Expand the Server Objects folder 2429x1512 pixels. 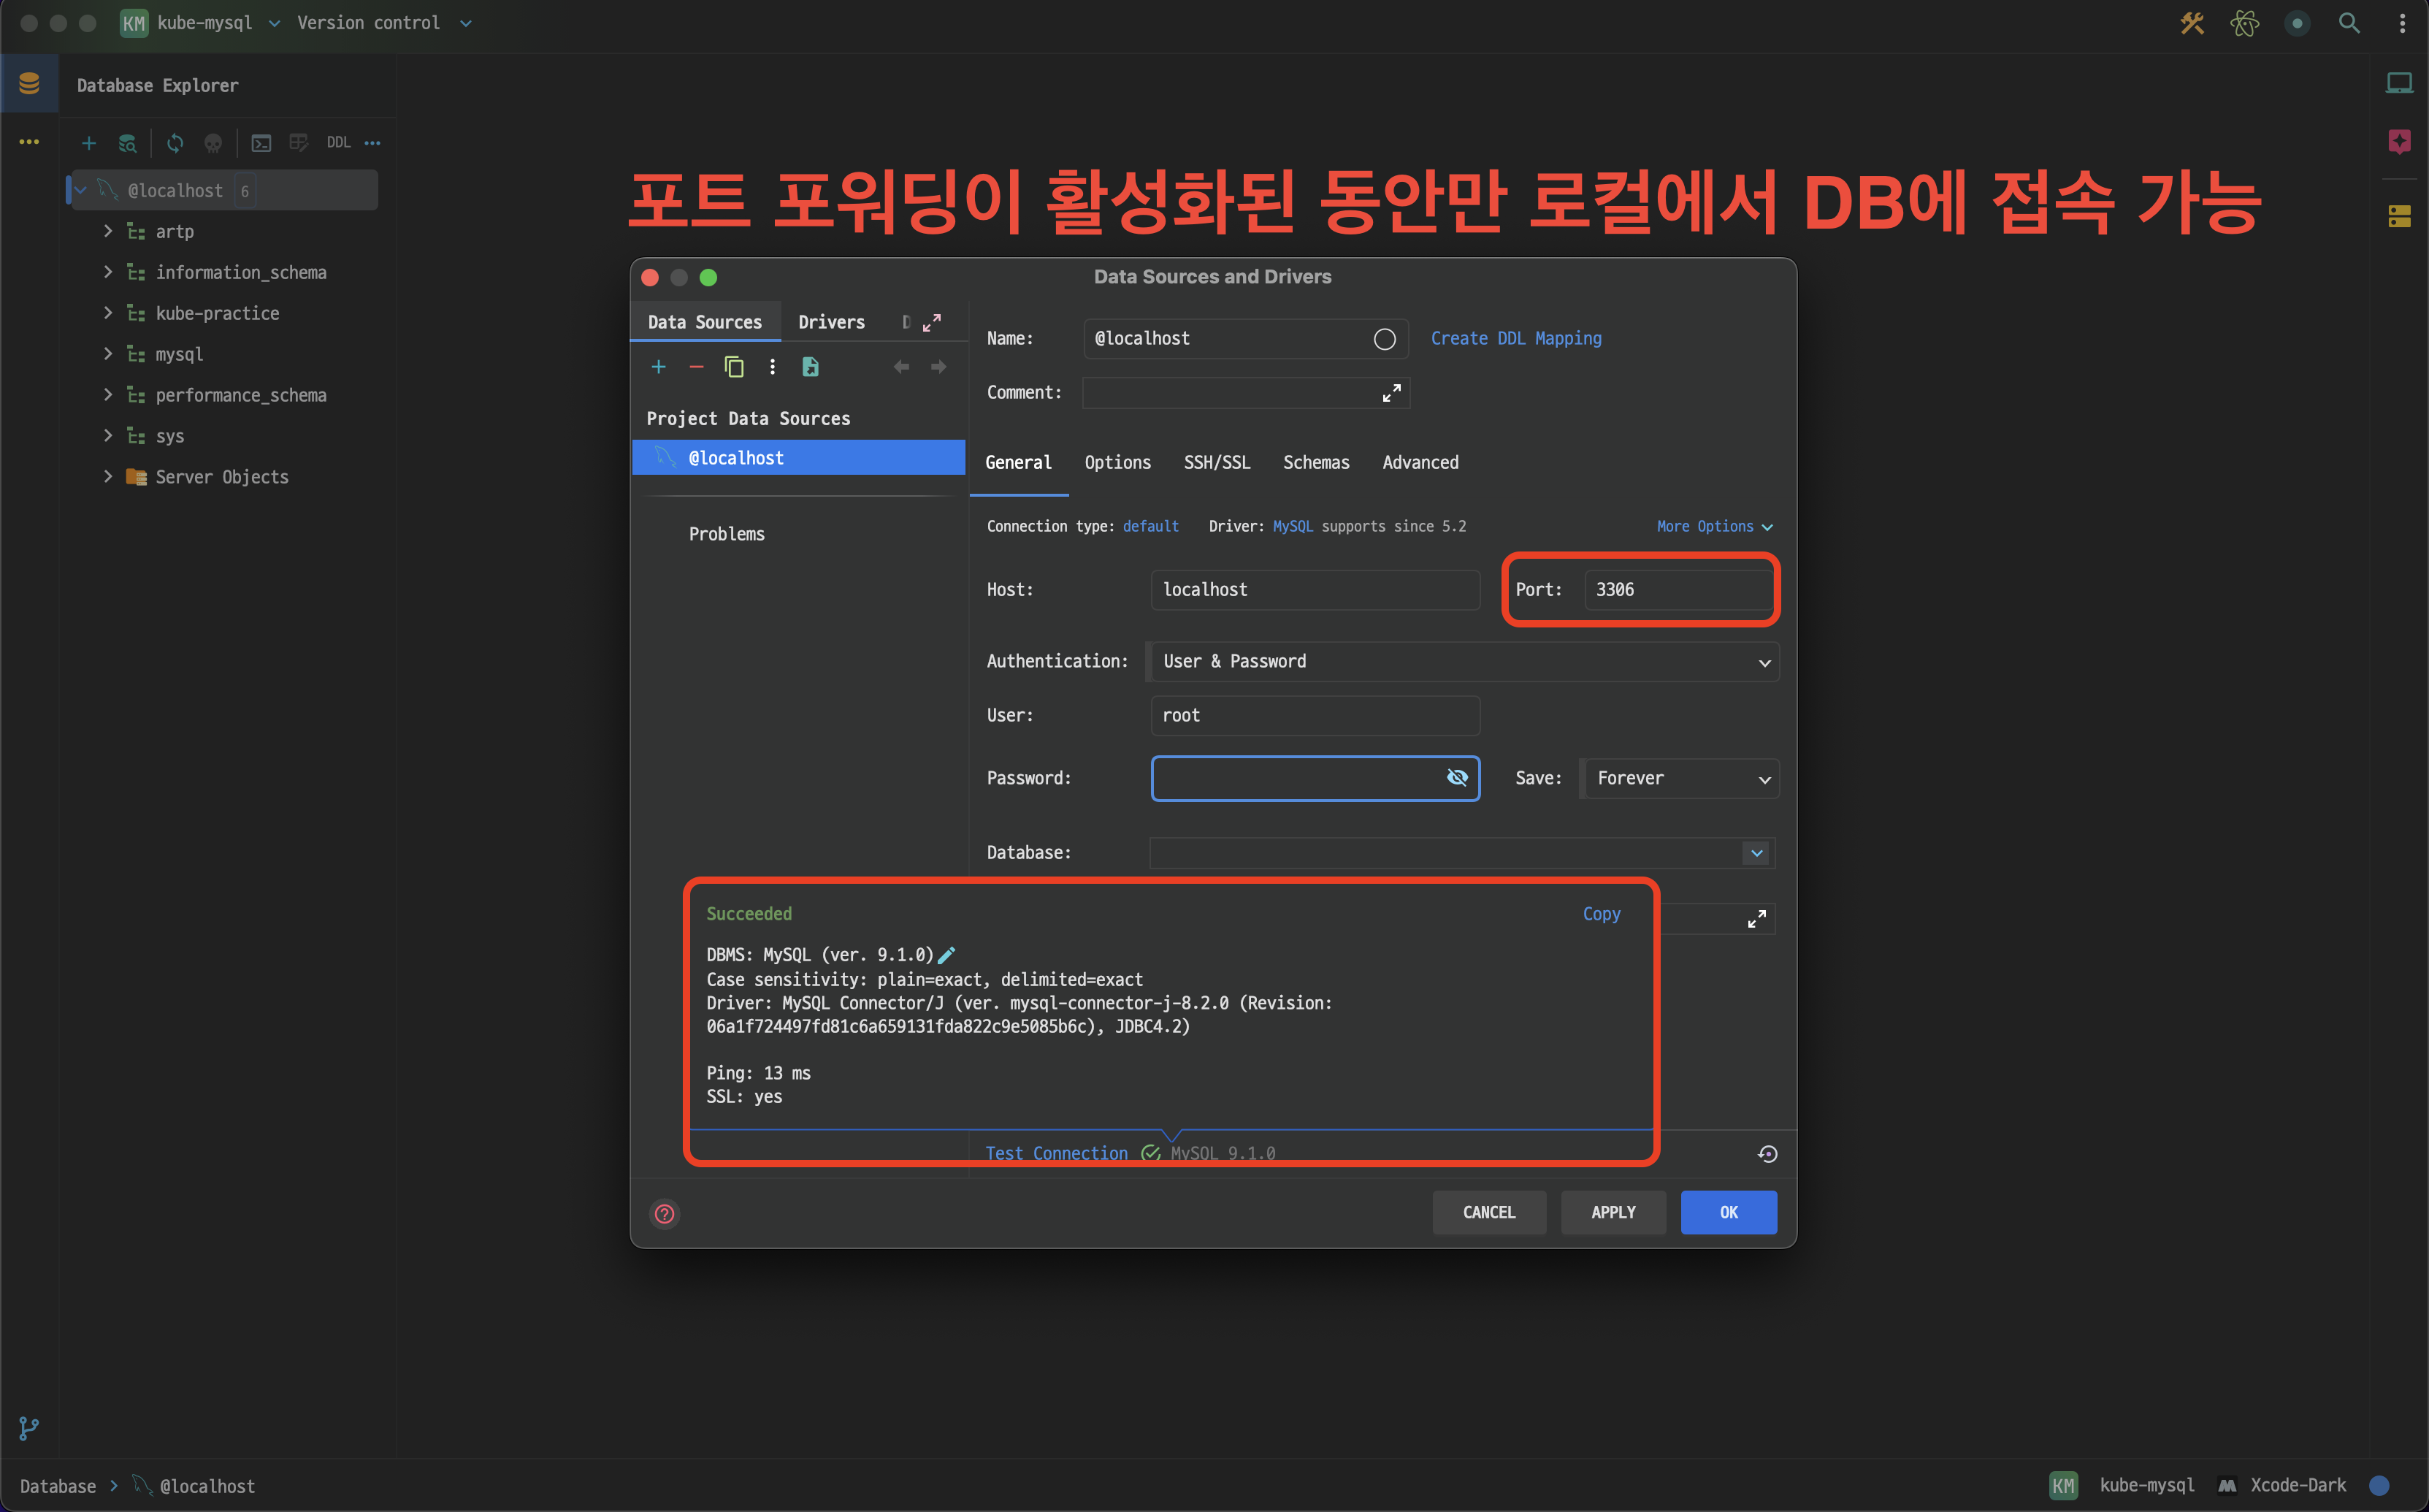click(108, 477)
